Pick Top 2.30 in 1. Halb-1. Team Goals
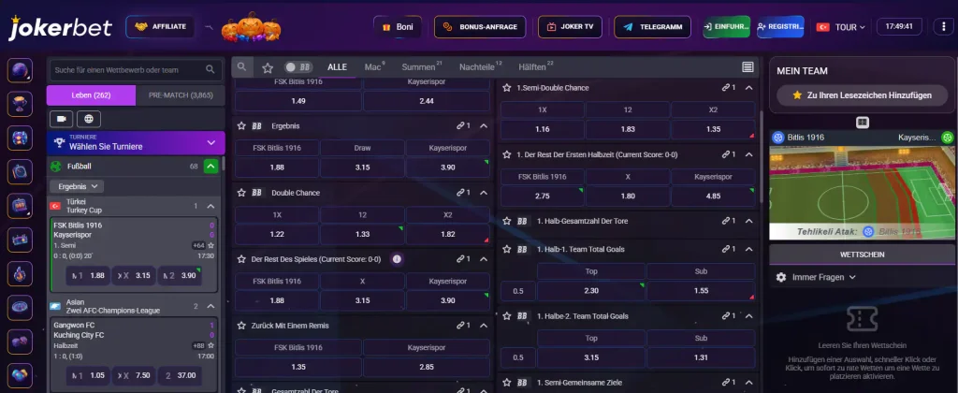The width and height of the screenshot is (958, 393). (591, 292)
